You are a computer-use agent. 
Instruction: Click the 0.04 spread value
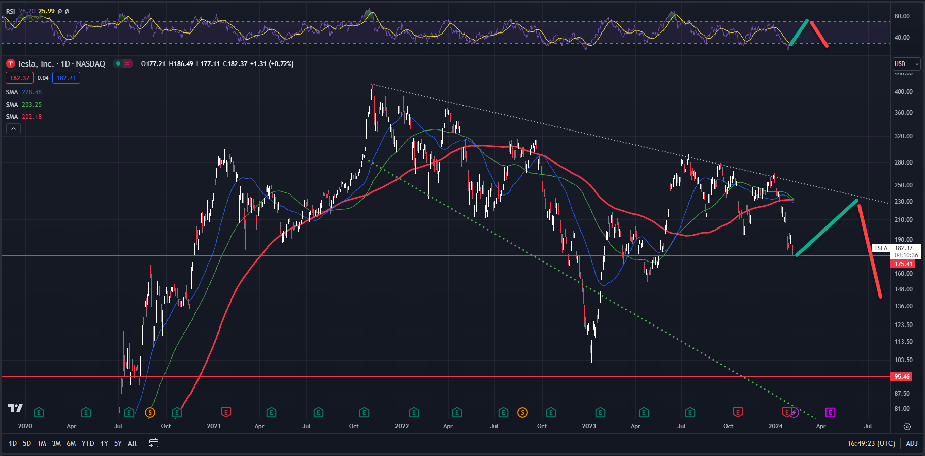click(43, 78)
